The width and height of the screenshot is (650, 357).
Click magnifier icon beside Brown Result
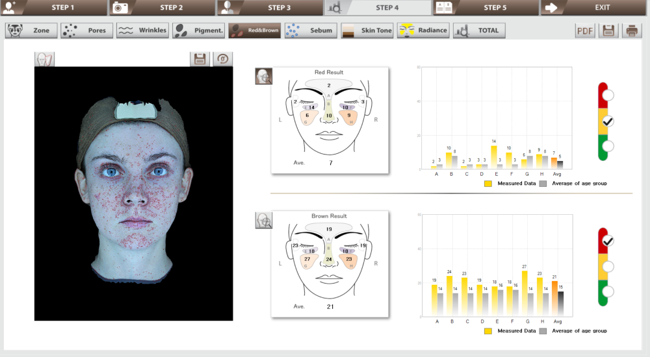[264, 220]
